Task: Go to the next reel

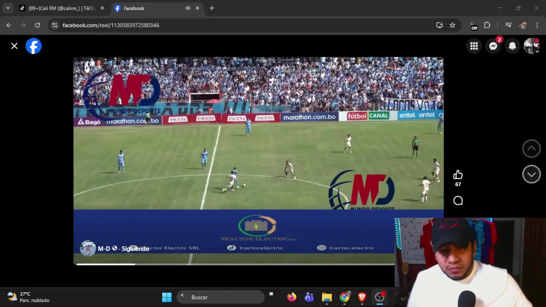Action: point(531,174)
